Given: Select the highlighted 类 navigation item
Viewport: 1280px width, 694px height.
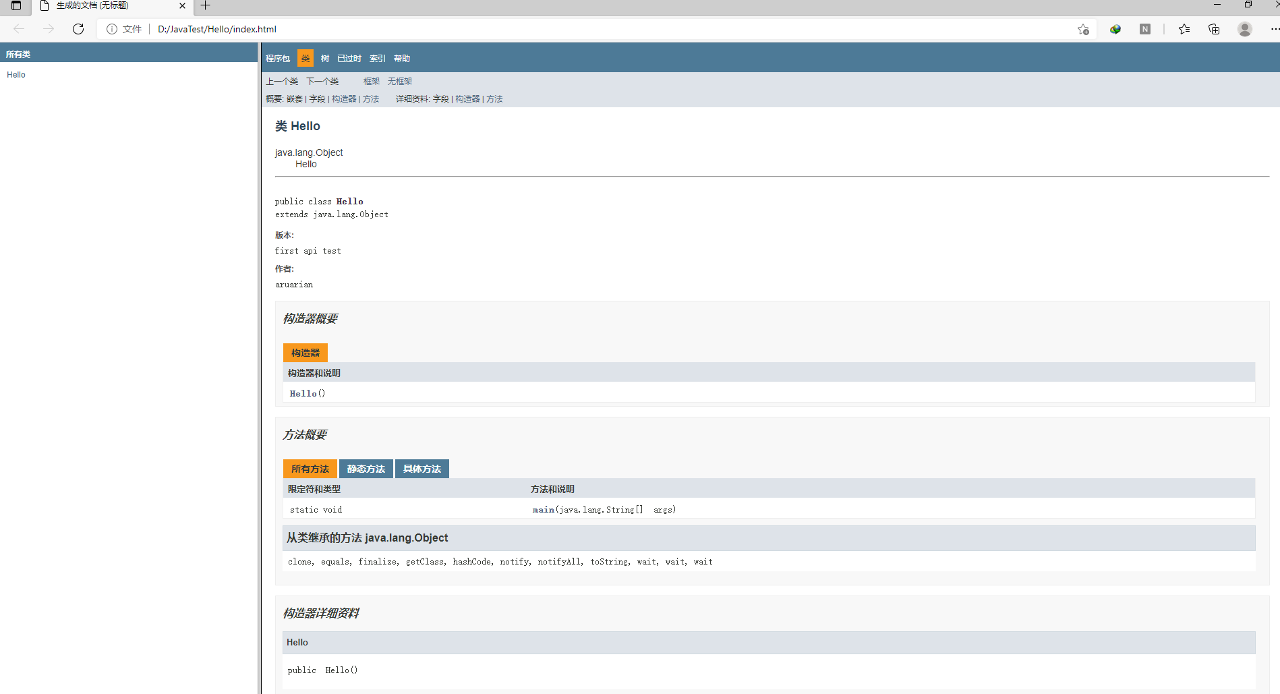Looking at the screenshot, I should tap(306, 59).
